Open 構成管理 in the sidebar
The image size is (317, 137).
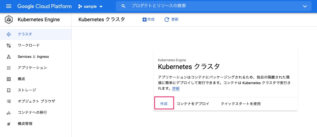pyautogui.click(x=35, y=124)
